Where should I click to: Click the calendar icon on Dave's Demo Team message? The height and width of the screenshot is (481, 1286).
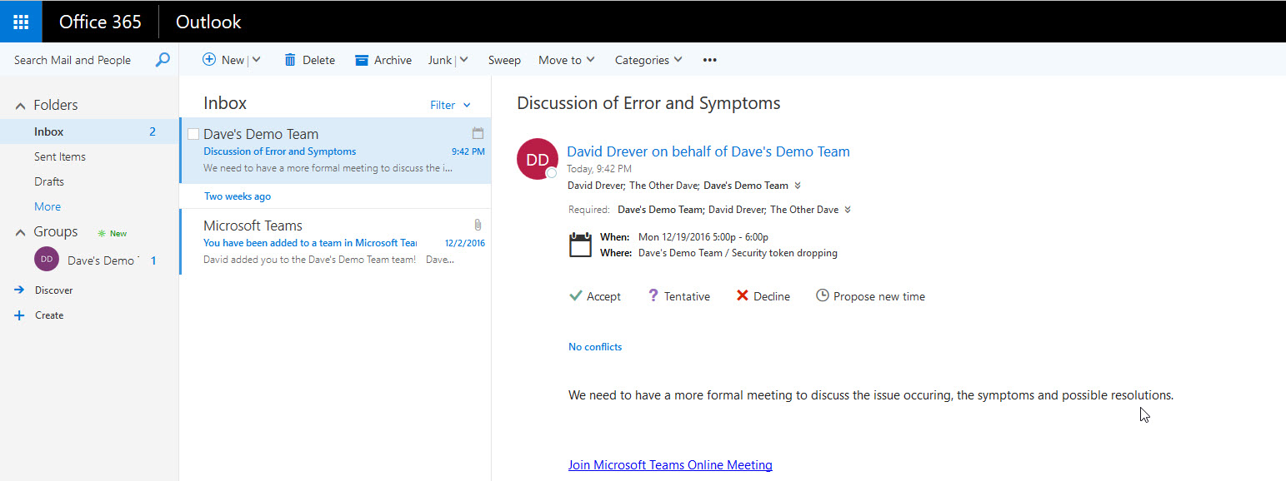[478, 133]
